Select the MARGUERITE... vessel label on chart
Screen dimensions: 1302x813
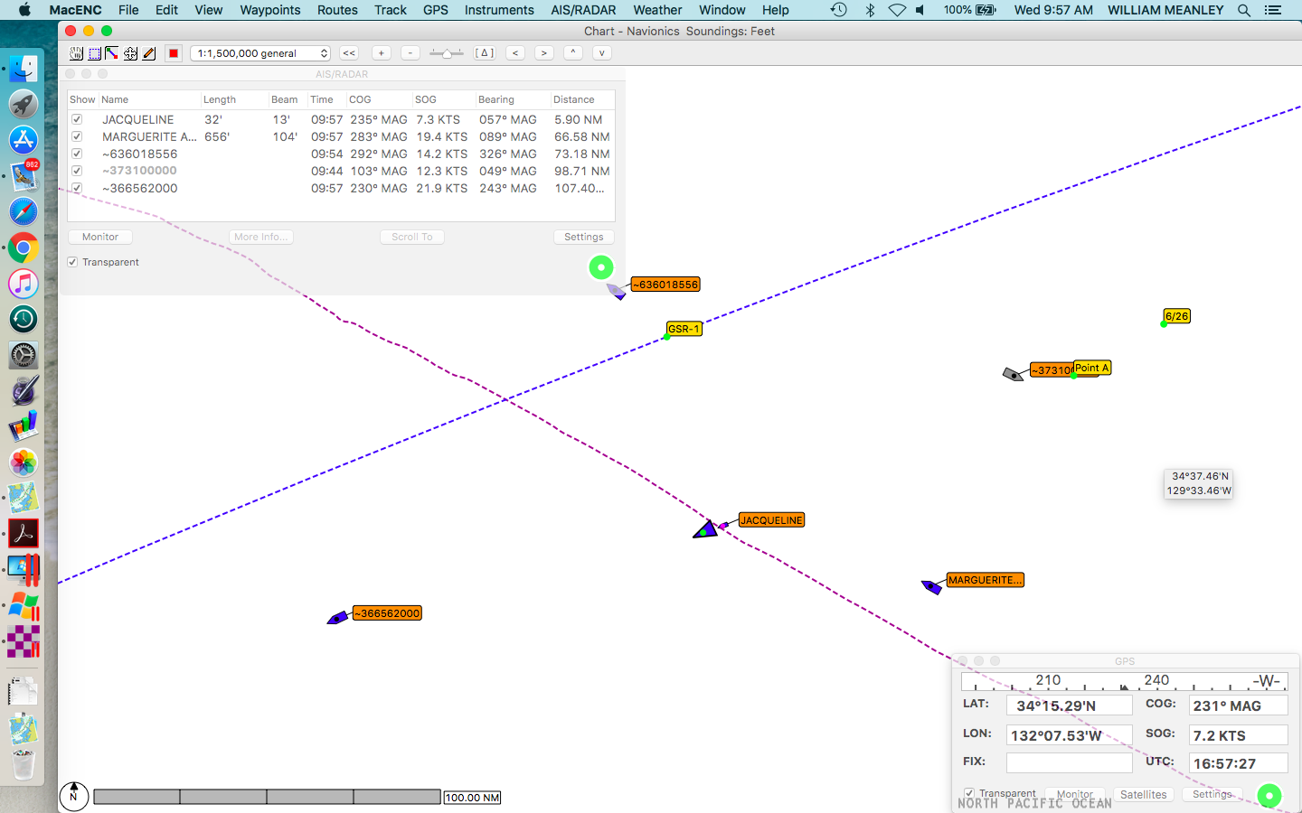pos(985,580)
